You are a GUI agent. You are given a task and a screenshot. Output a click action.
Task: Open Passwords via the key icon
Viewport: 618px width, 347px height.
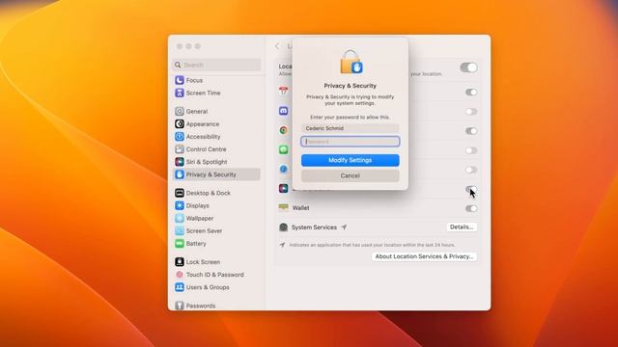(180, 306)
